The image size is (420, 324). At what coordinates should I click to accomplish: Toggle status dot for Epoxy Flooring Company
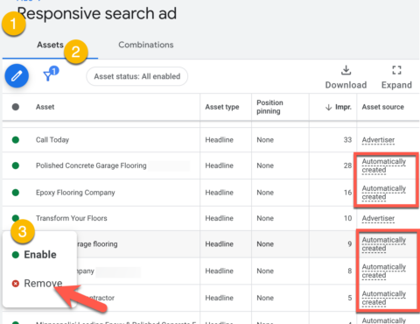click(x=16, y=193)
